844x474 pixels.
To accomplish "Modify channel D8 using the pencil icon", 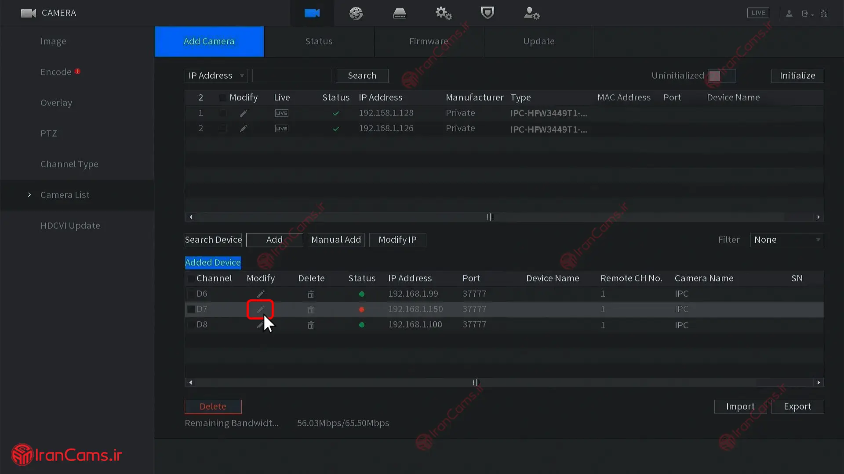I will pyautogui.click(x=261, y=325).
